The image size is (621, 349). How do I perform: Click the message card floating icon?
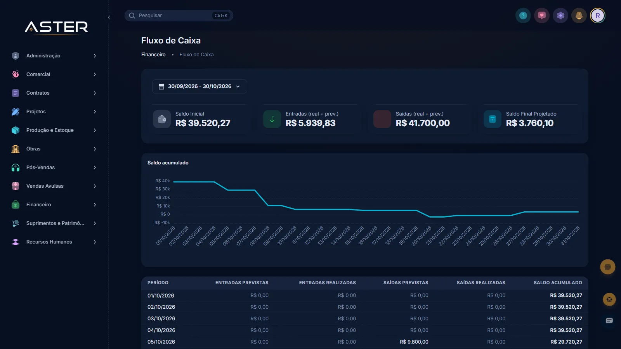pos(609,320)
